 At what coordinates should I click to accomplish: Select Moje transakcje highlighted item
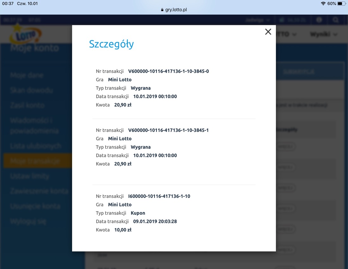[35, 161]
